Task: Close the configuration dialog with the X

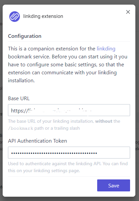Action: [128, 12]
